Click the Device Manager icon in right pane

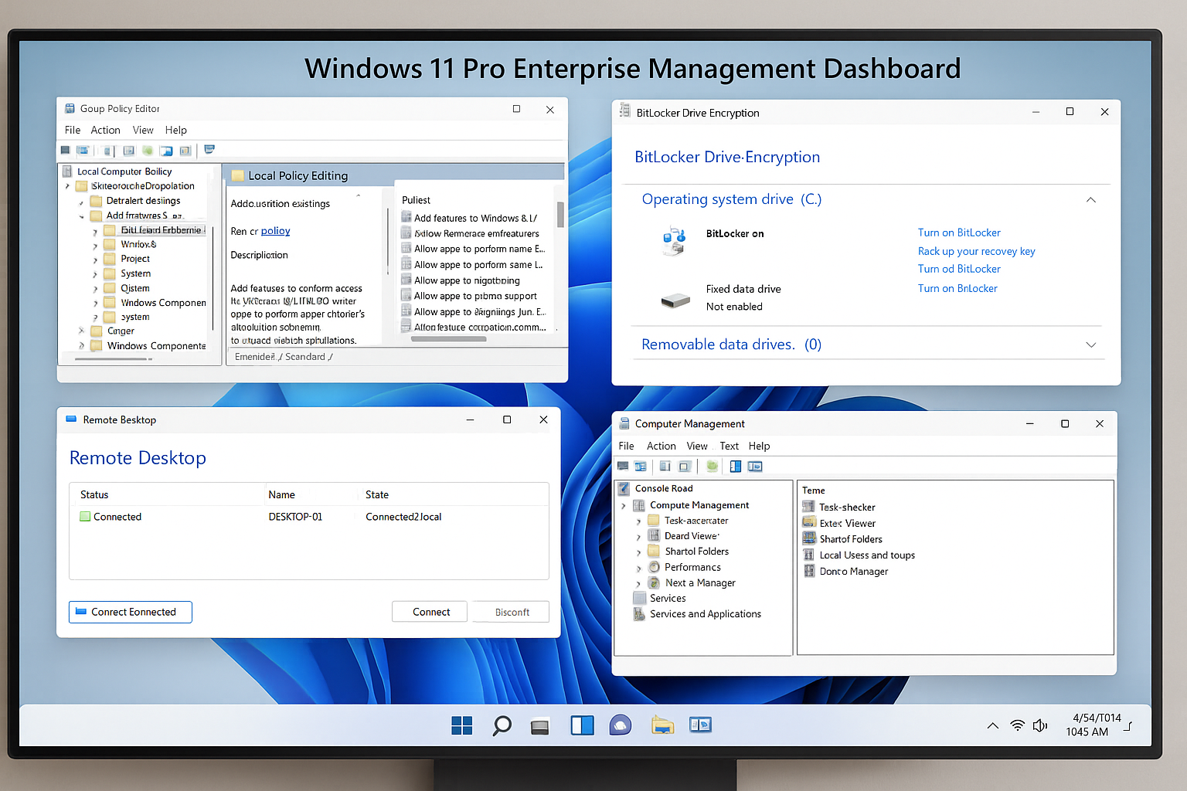point(808,571)
